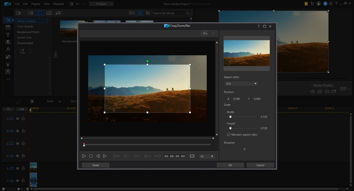Open the Fit zoom dropdown
This screenshot has width=354, height=191.
207,156
